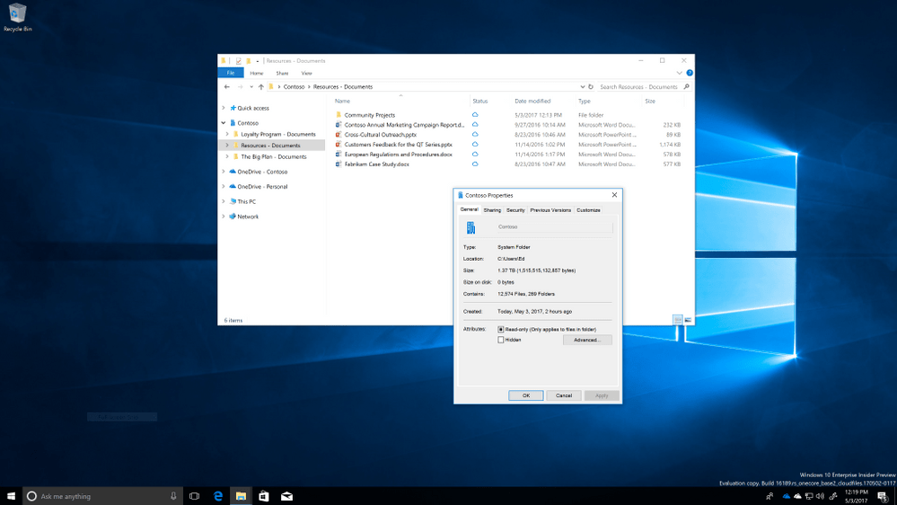Click the Up one level arrow
Viewport: 897px width, 505px height.
(x=261, y=87)
